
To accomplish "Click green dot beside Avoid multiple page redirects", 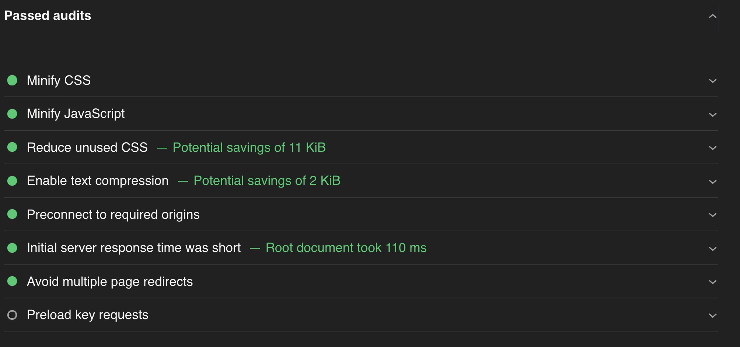I will click(x=12, y=281).
